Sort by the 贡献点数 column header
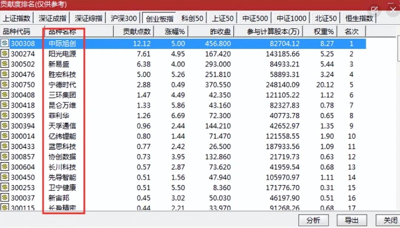The height and width of the screenshot is (228, 400). click(x=134, y=31)
